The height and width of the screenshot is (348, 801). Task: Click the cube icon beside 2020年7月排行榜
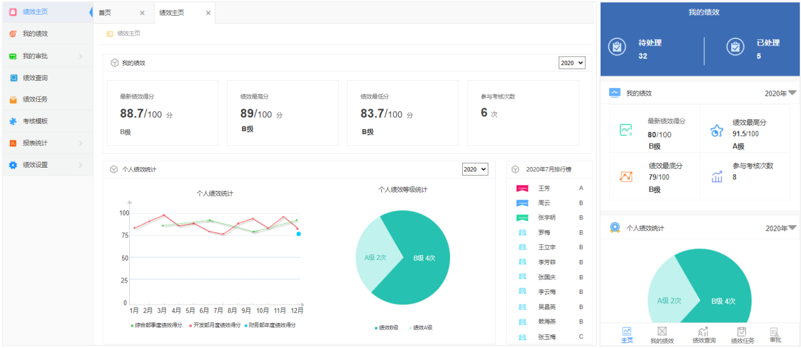click(x=516, y=169)
